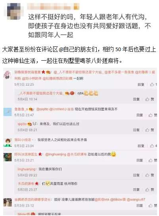Like the reply posted 5月3日 23:27
The width and height of the screenshot is (159, 216).
[150, 190]
